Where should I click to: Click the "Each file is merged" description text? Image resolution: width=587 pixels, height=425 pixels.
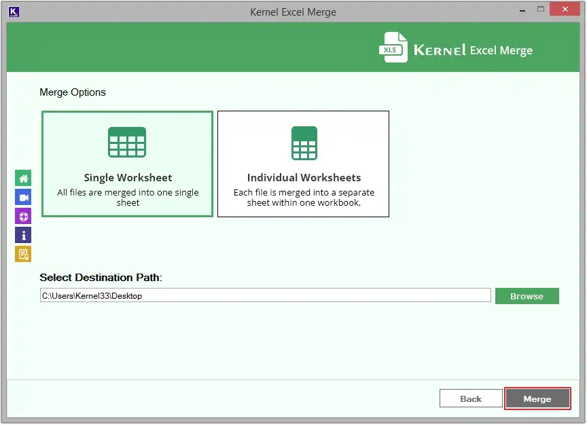304,198
